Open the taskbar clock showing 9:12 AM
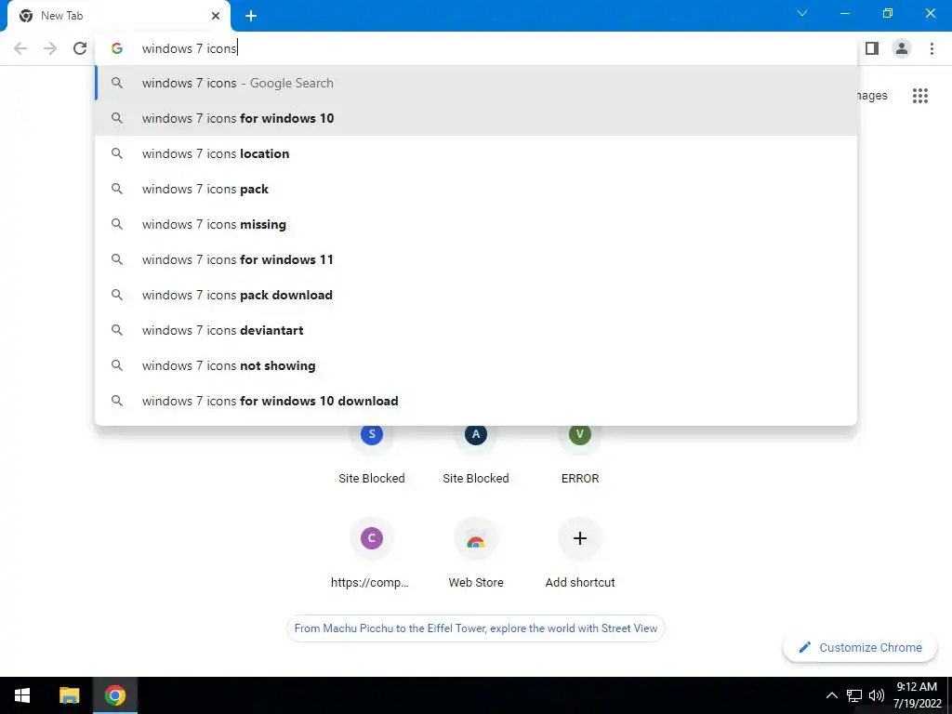The height and width of the screenshot is (714, 952). pos(918,695)
